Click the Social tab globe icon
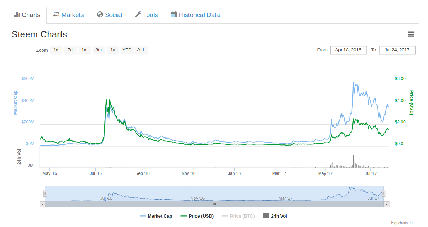 click(100, 14)
